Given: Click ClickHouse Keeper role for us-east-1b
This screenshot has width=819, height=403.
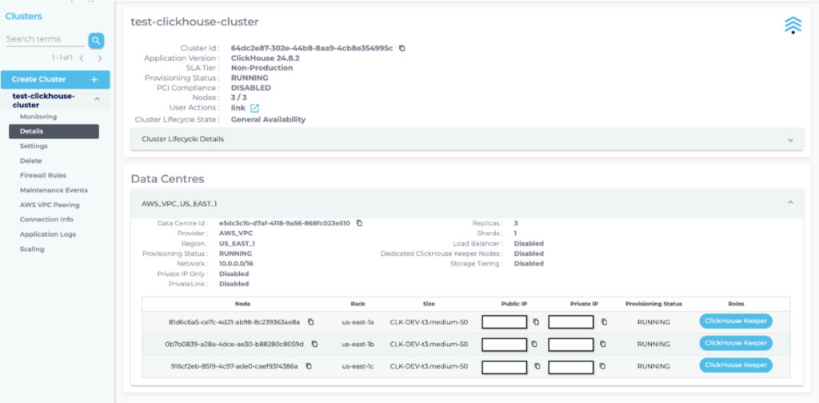Looking at the screenshot, I should coord(736,343).
